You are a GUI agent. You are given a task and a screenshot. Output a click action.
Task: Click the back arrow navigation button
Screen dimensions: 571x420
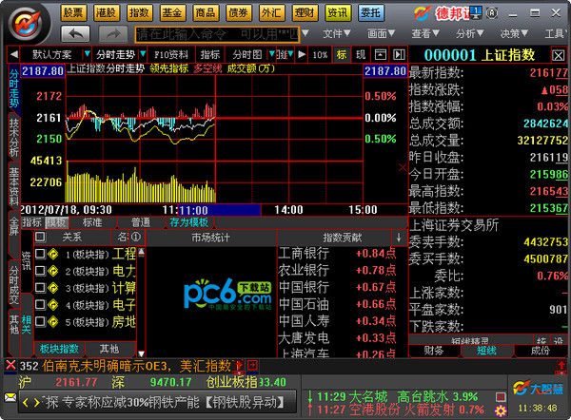pos(77,33)
